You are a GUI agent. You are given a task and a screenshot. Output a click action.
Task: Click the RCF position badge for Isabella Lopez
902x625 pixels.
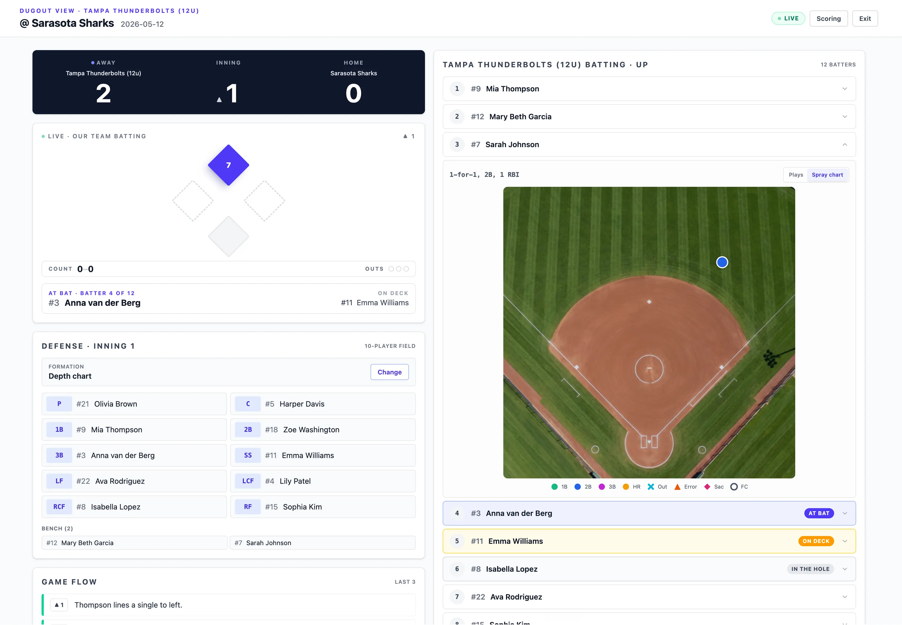click(59, 507)
